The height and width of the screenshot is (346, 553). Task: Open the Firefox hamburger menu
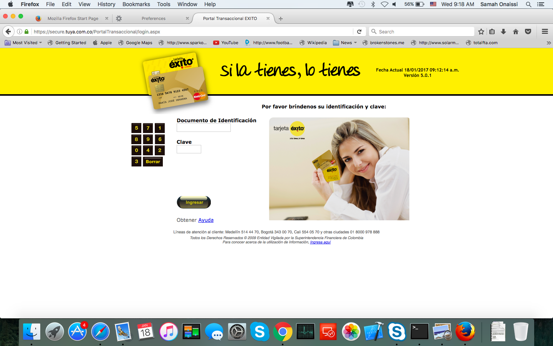(545, 32)
